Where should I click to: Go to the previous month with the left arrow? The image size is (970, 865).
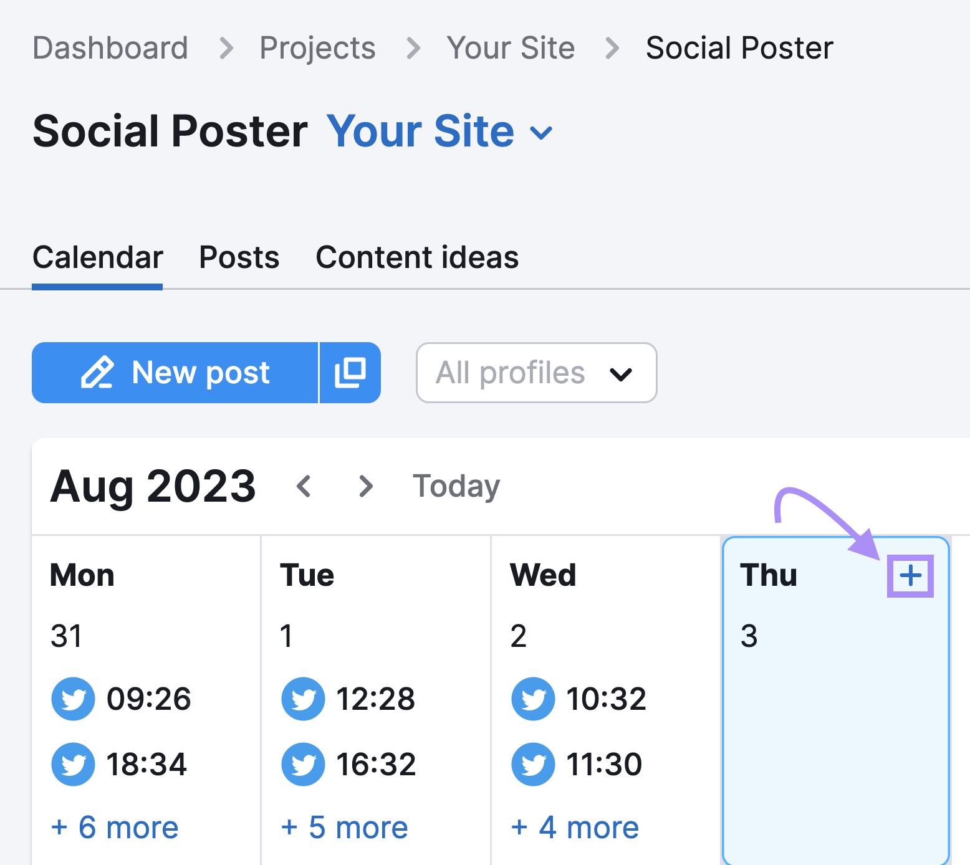(x=304, y=487)
